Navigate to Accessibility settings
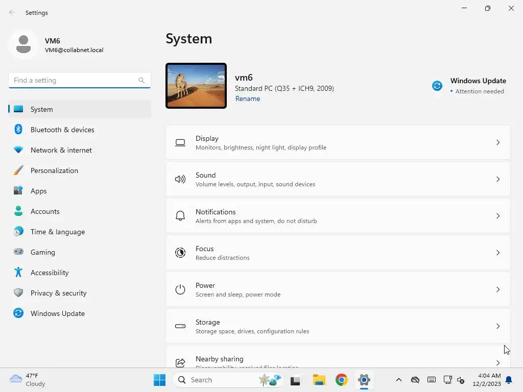523x392 pixels. (x=79, y=273)
